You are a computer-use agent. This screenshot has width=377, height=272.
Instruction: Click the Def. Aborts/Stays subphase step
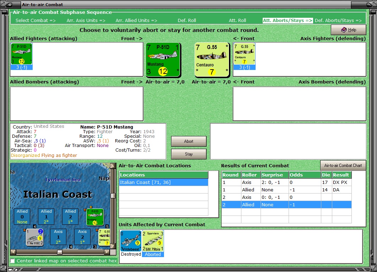click(x=338, y=21)
